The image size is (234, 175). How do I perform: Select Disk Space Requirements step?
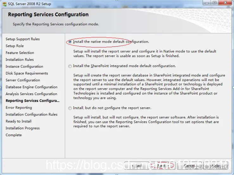point(27,73)
